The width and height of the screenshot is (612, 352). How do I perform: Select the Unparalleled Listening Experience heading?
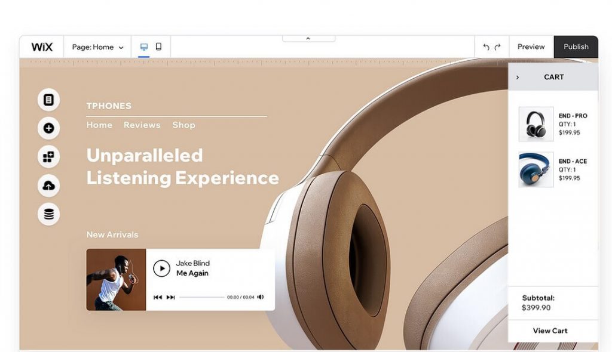click(x=183, y=167)
